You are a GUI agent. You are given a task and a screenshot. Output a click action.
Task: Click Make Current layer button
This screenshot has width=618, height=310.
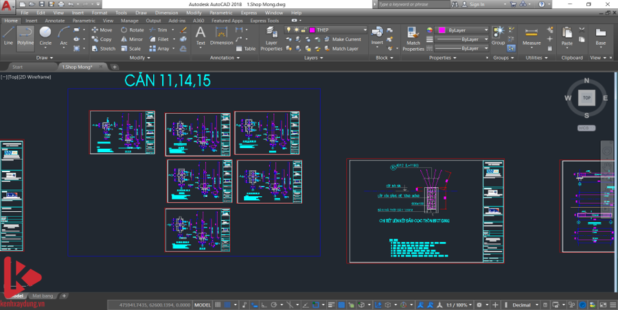pyautogui.click(x=345, y=39)
